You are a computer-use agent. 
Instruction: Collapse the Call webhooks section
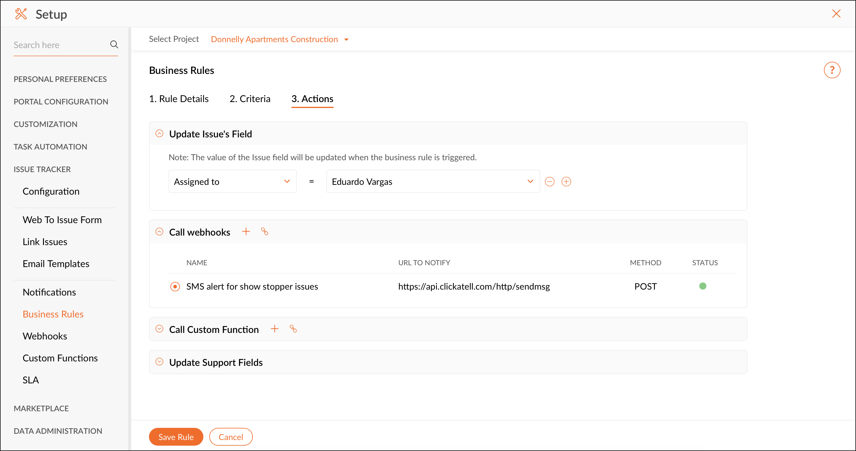(159, 231)
